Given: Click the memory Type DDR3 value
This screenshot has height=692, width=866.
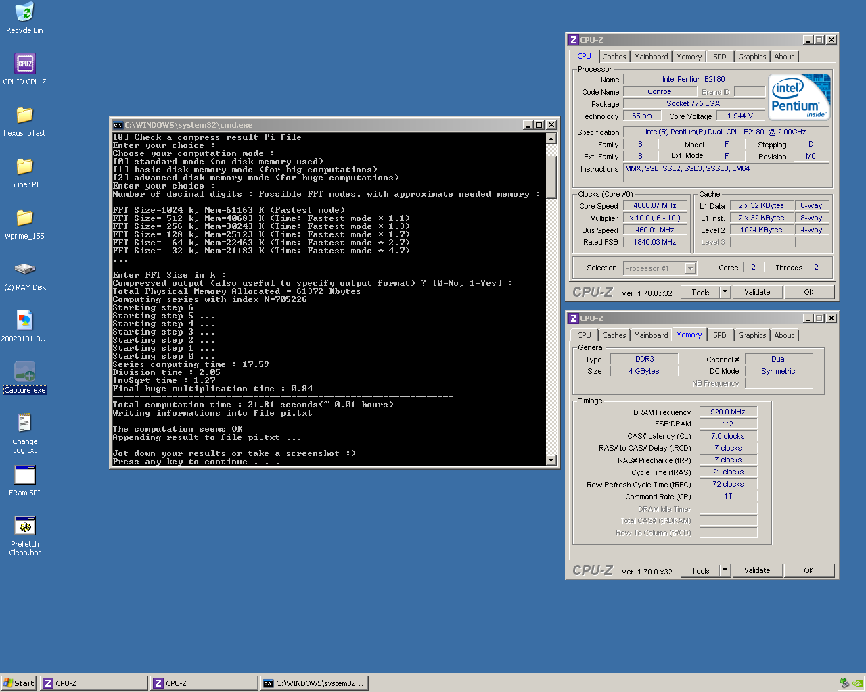Looking at the screenshot, I should 644,359.
